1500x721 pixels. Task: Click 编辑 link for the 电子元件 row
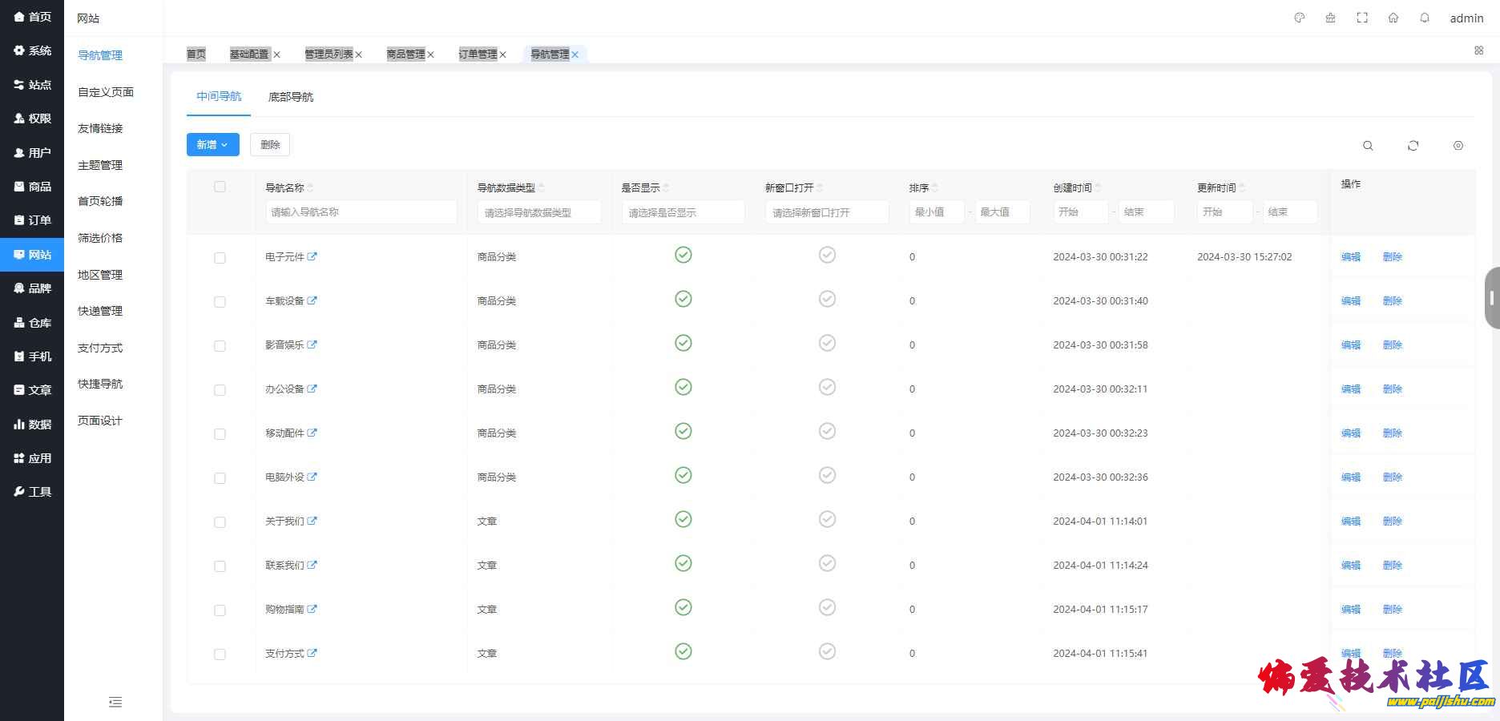point(1351,257)
